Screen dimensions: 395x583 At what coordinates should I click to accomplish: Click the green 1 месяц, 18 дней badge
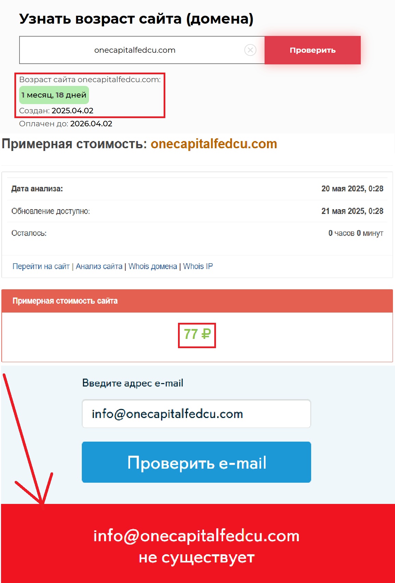[x=54, y=95]
